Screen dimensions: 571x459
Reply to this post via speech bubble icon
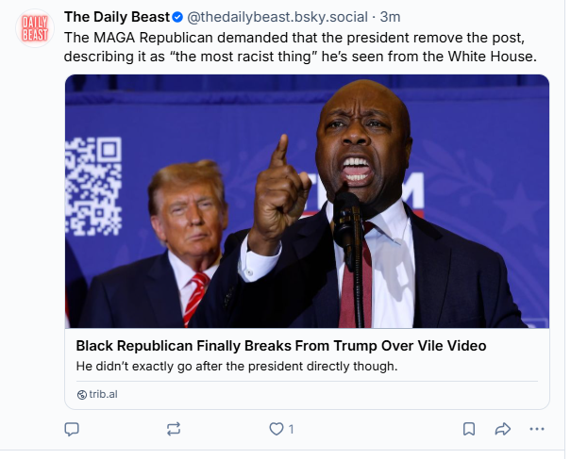pyautogui.click(x=72, y=429)
